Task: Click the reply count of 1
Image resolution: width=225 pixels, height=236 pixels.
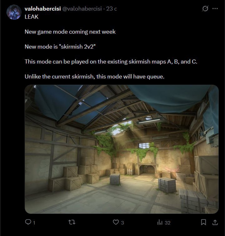Action: pyautogui.click(x=34, y=223)
